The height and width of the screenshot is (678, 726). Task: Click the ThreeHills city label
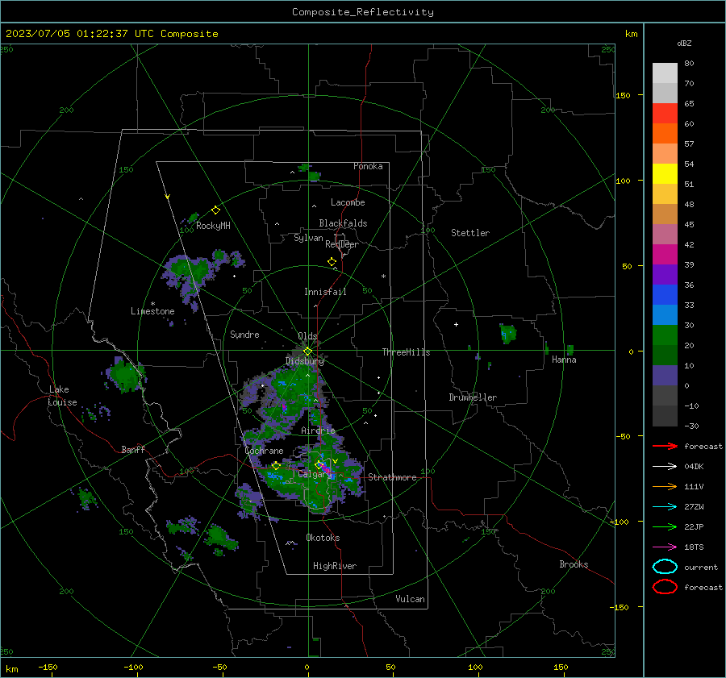pos(406,352)
